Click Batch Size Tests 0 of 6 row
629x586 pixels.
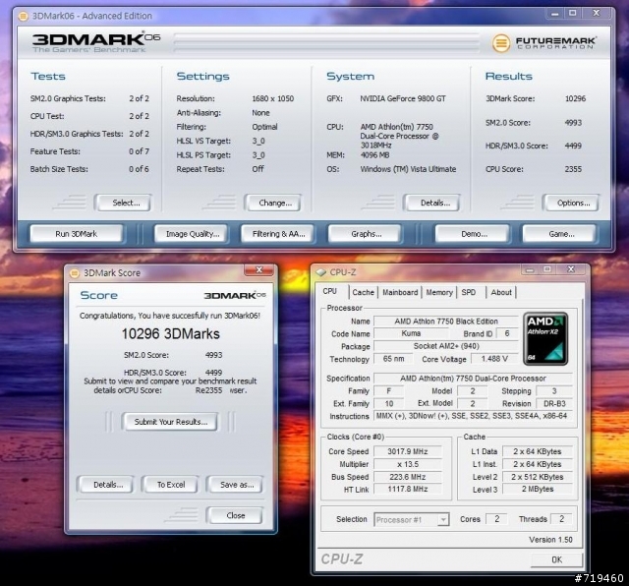coord(89,169)
